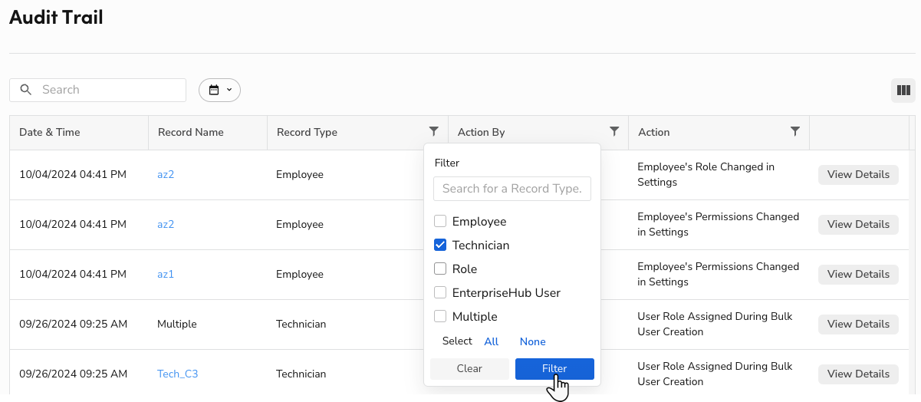Select None record types link
Screen dimensions: 921x402
[533, 341]
